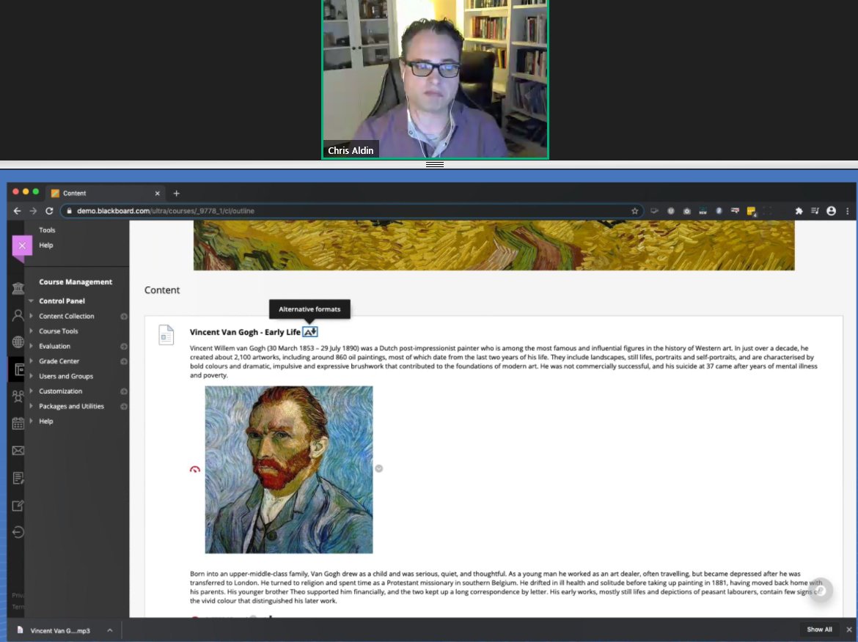Open Alternative formats for Van Gogh content
This screenshot has width=858, height=642.
309,331
